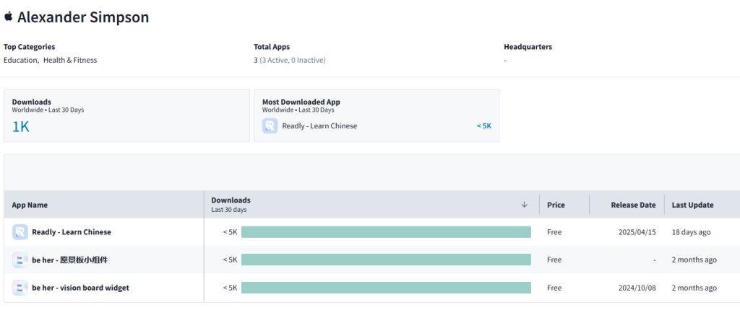Click download bar for be her vision board widget
Screen dimensions: 740x310
tap(386, 288)
